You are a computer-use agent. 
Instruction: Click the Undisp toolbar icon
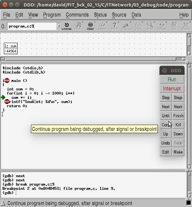click(x=186, y=26)
